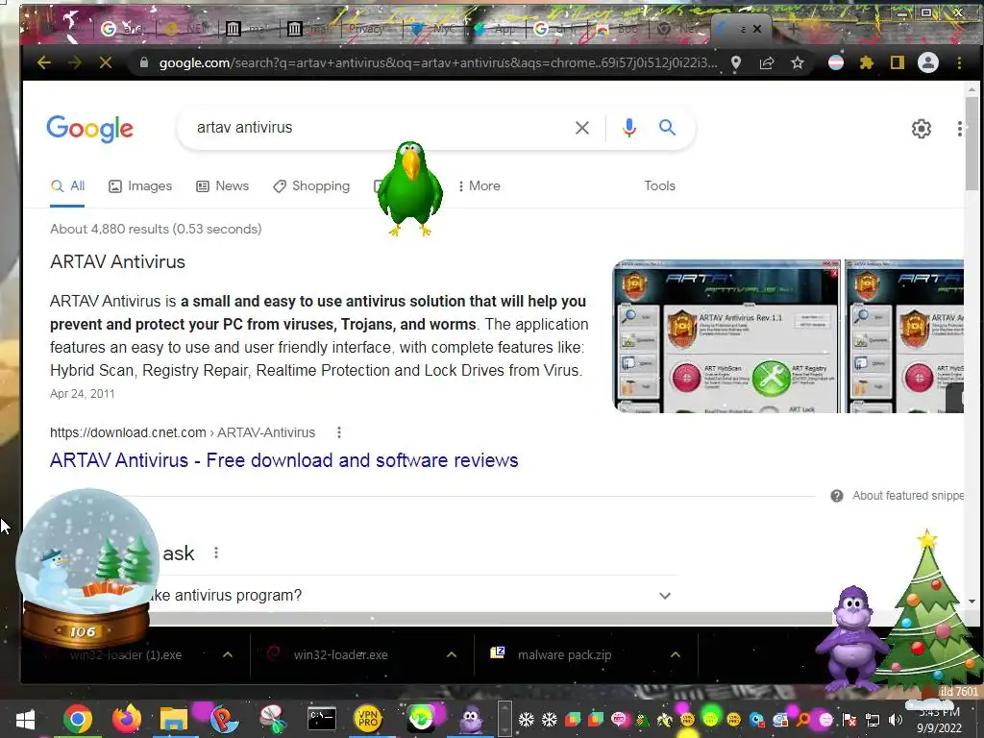Bookmark this page with the star
The height and width of the screenshot is (738, 984).
point(797,62)
